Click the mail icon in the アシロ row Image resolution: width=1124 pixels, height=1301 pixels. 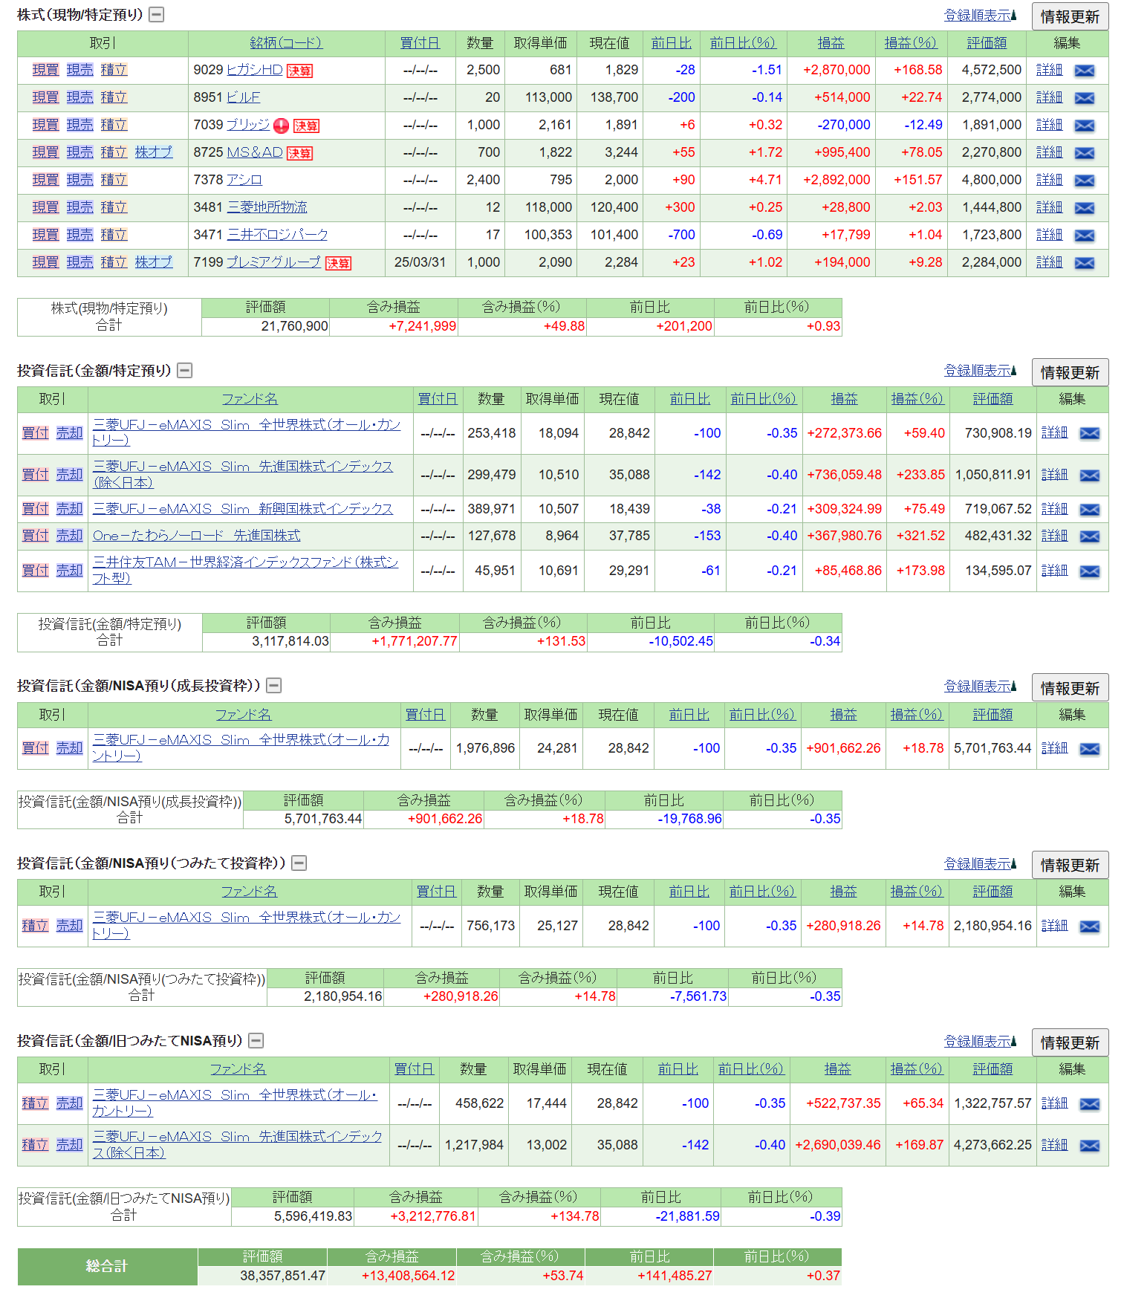1084,181
